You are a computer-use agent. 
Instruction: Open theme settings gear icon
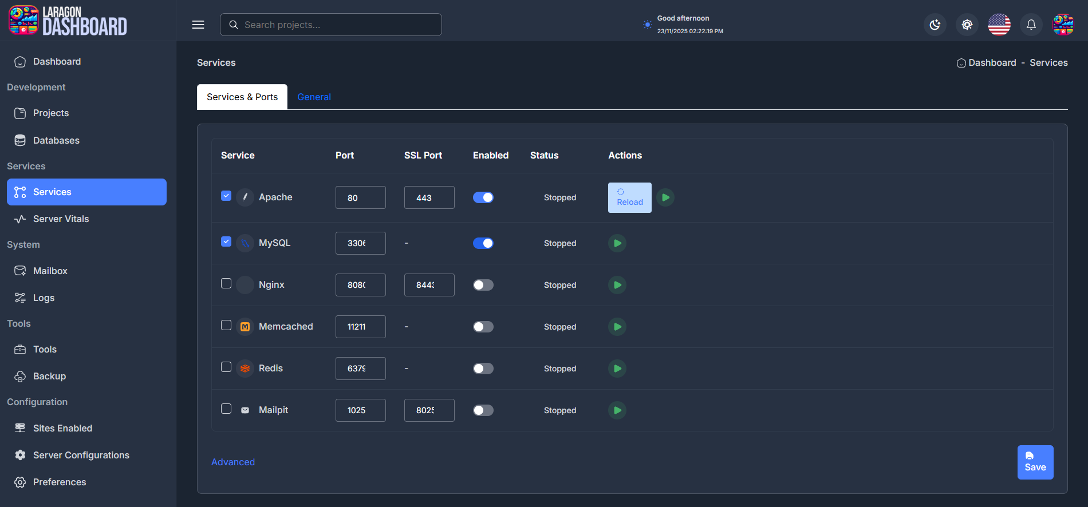967,25
